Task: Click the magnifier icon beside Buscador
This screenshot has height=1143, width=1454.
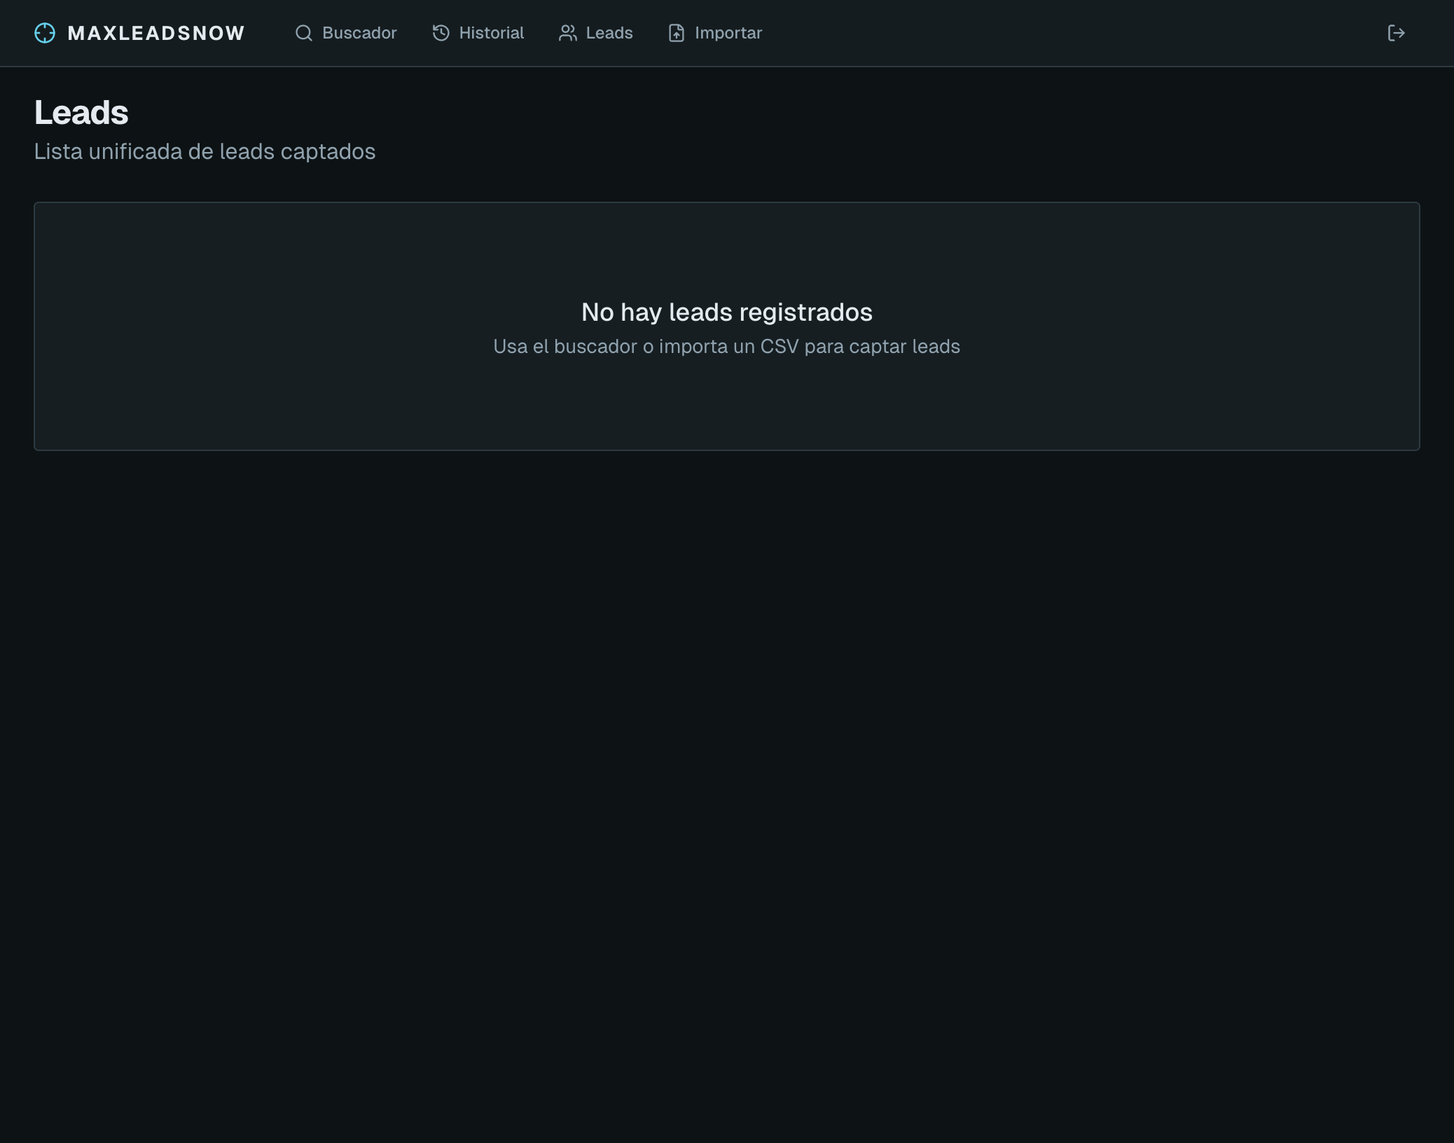Action: click(x=303, y=33)
